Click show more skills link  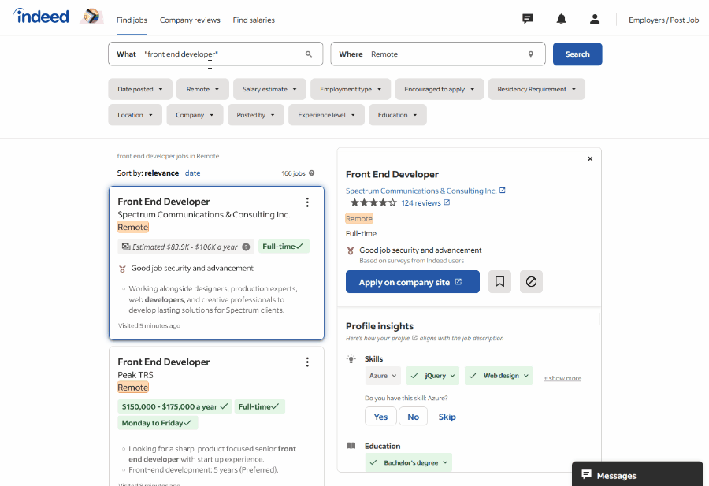click(562, 378)
